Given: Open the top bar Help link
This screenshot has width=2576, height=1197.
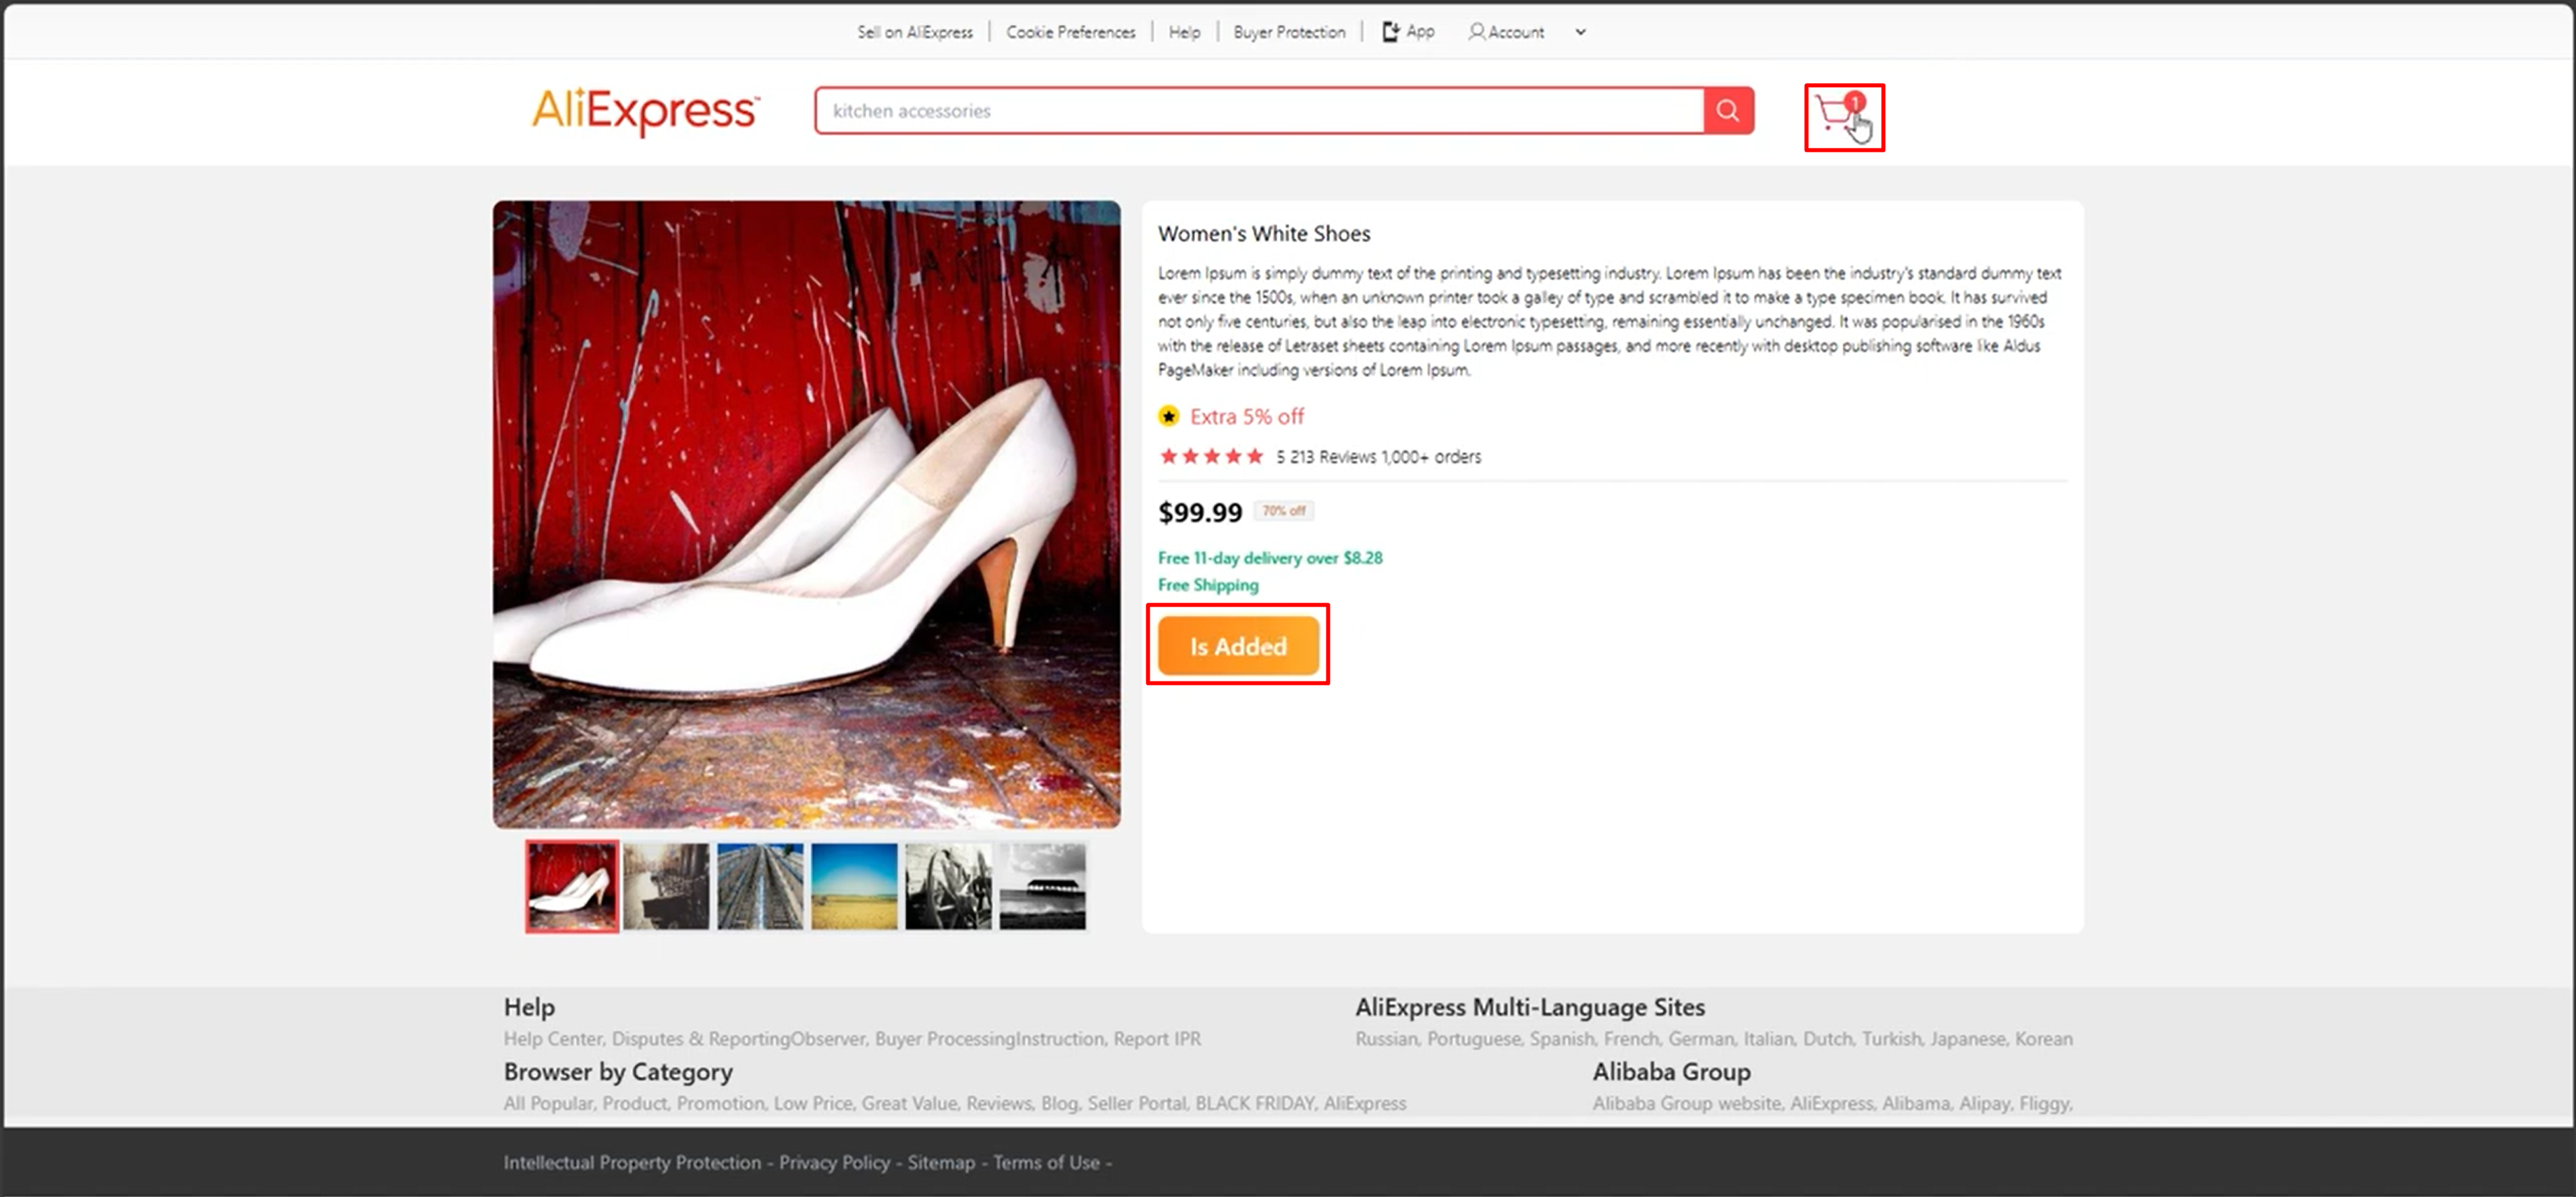Looking at the screenshot, I should coord(1184,32).
